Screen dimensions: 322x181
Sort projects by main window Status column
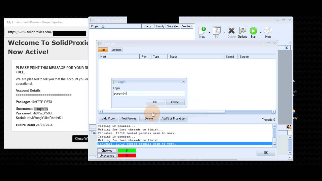(147, 26)
